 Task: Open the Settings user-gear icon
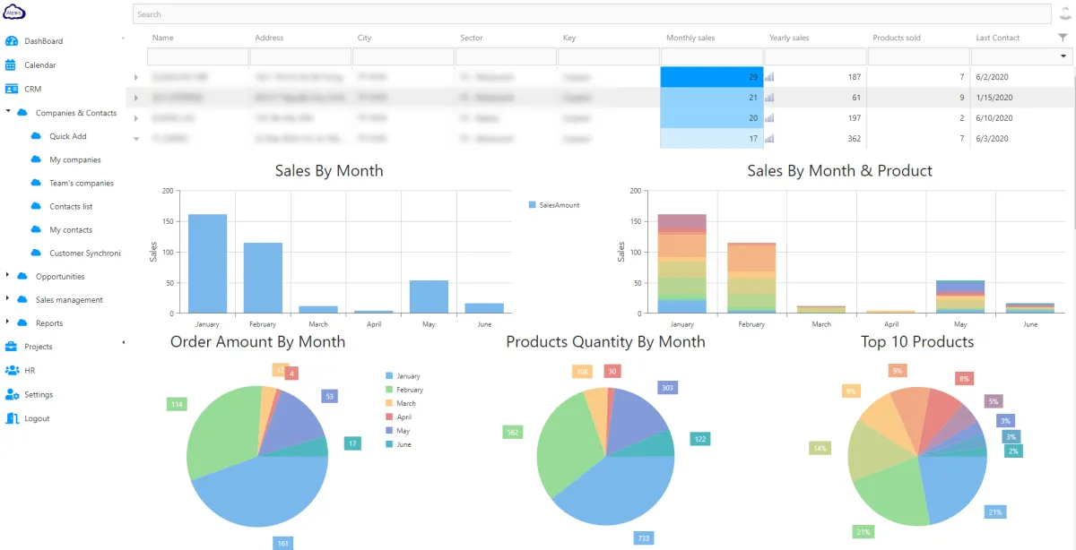click(12, 394)
